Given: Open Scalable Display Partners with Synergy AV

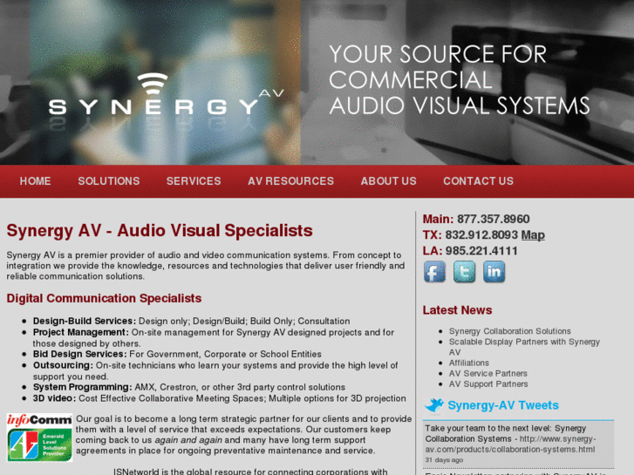Looking at the screenshot, I should coord(524,347).
